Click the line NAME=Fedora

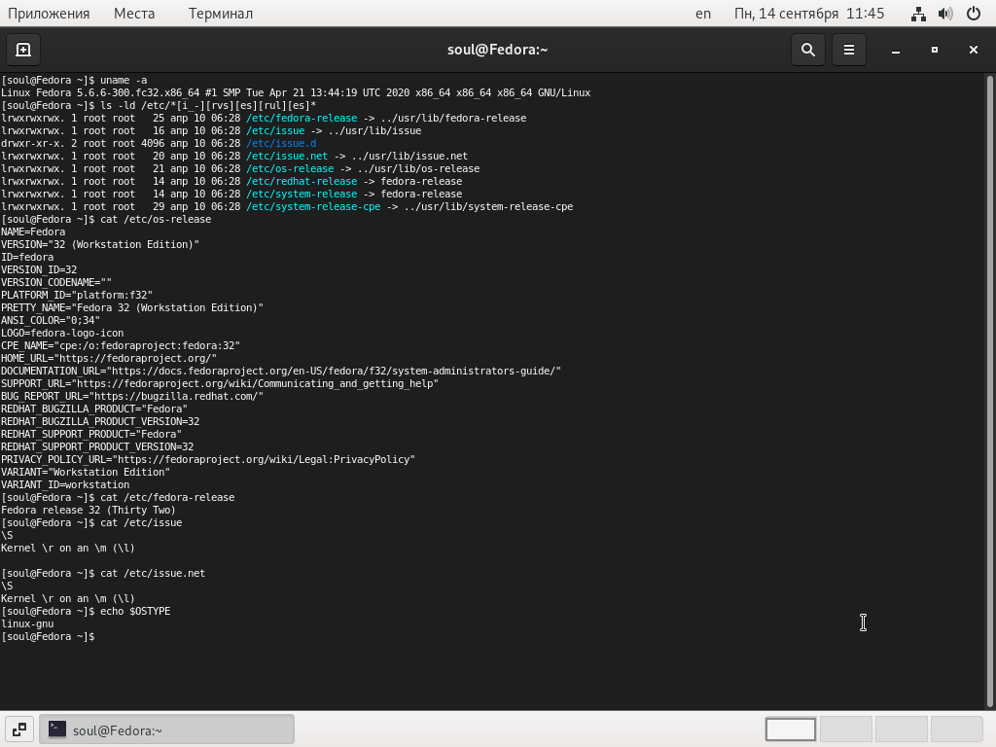click(x=33, y=231)
